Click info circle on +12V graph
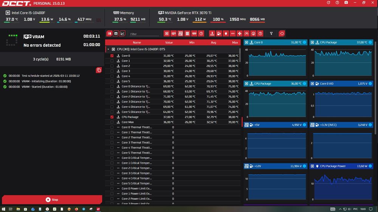Viewport: 378px width, 212px height. pyautogui.click(x=304, y=166)
